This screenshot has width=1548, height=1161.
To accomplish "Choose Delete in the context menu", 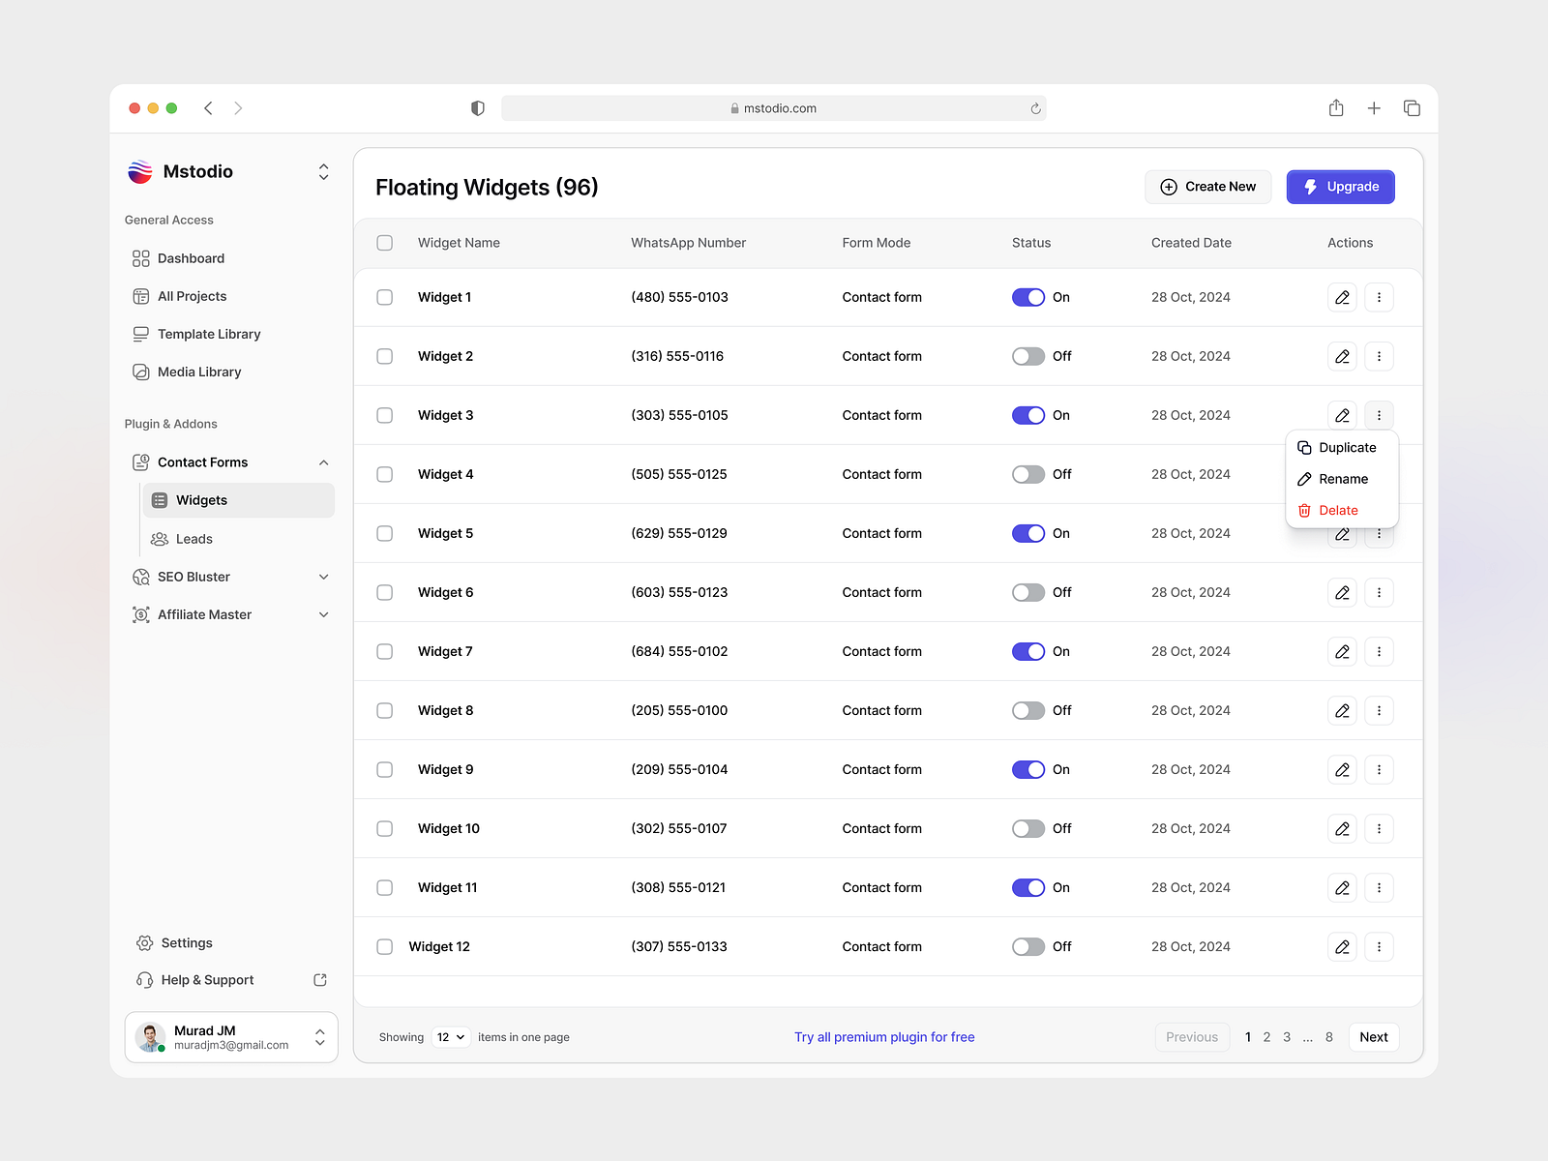I will [1338, 510].
